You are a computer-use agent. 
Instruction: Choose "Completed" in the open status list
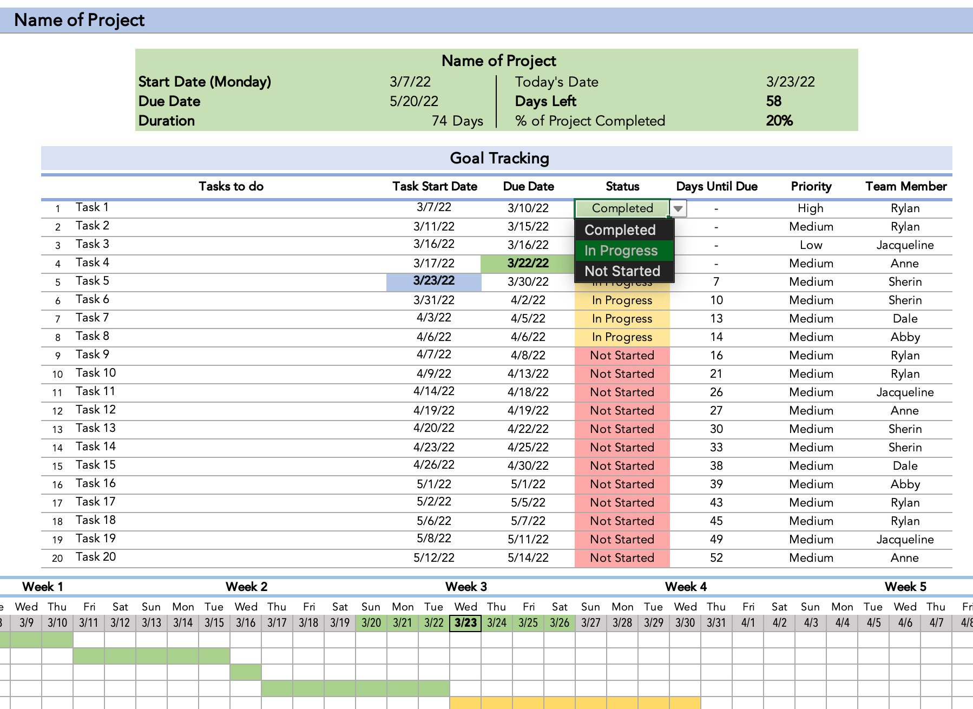point(620,230)
